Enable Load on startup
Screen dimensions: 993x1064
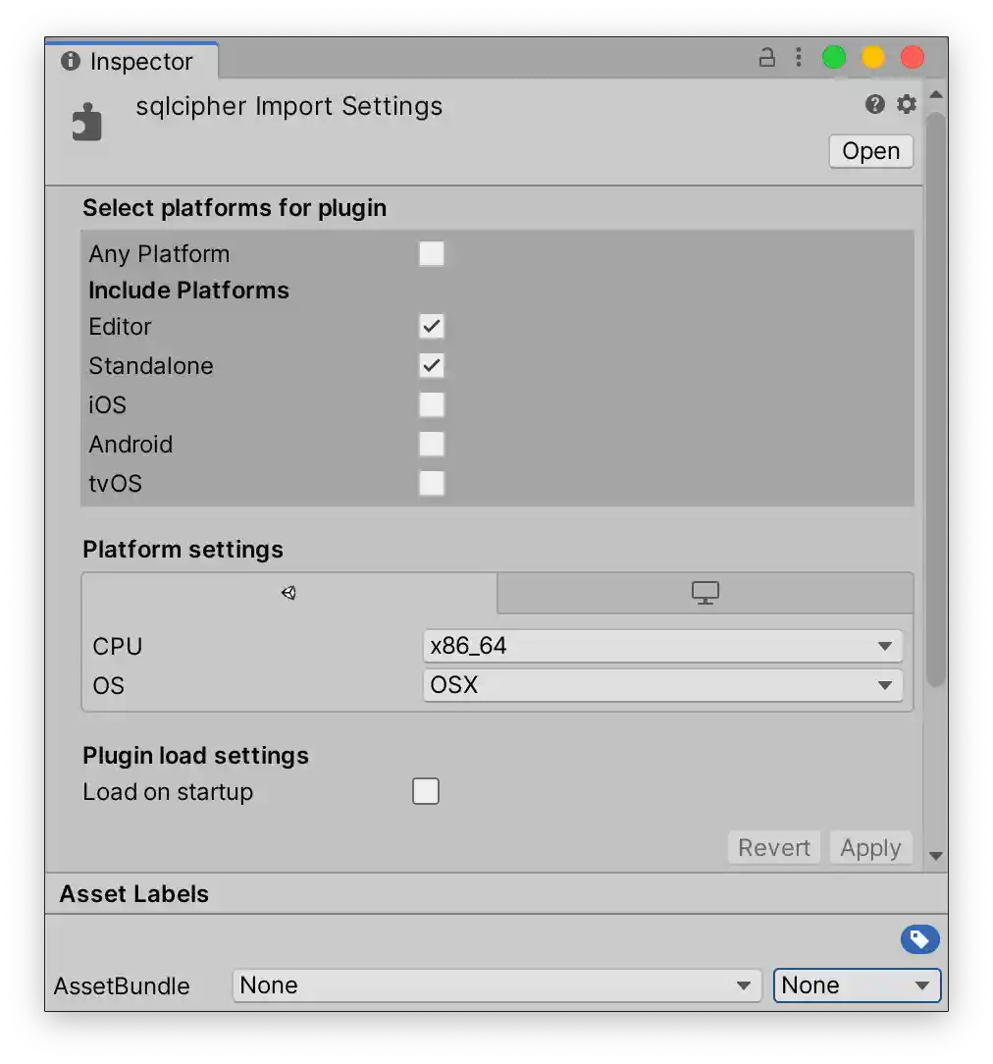pos(426,791)
